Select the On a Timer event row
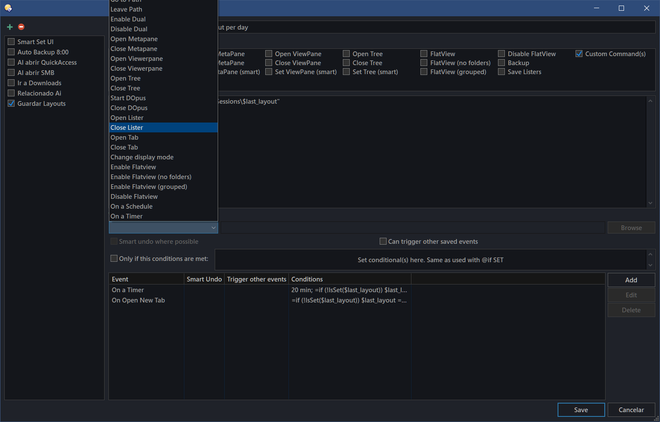 coord(357,290)
